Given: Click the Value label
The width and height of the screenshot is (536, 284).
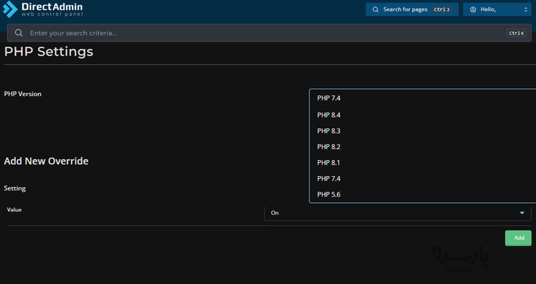Looking at the screenshot, I should [14, 209].
